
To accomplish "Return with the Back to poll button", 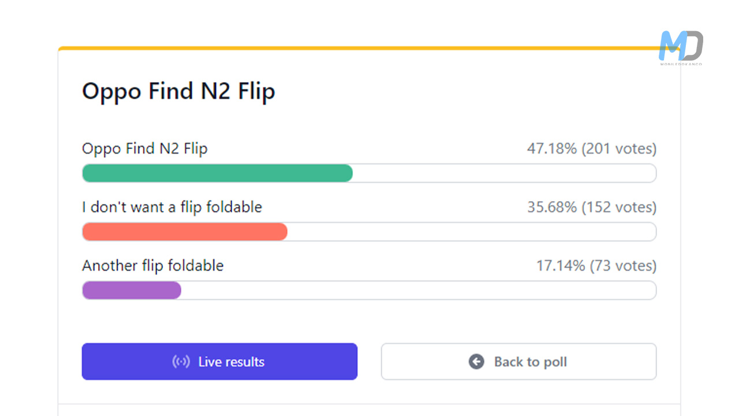I will [518, 362].
